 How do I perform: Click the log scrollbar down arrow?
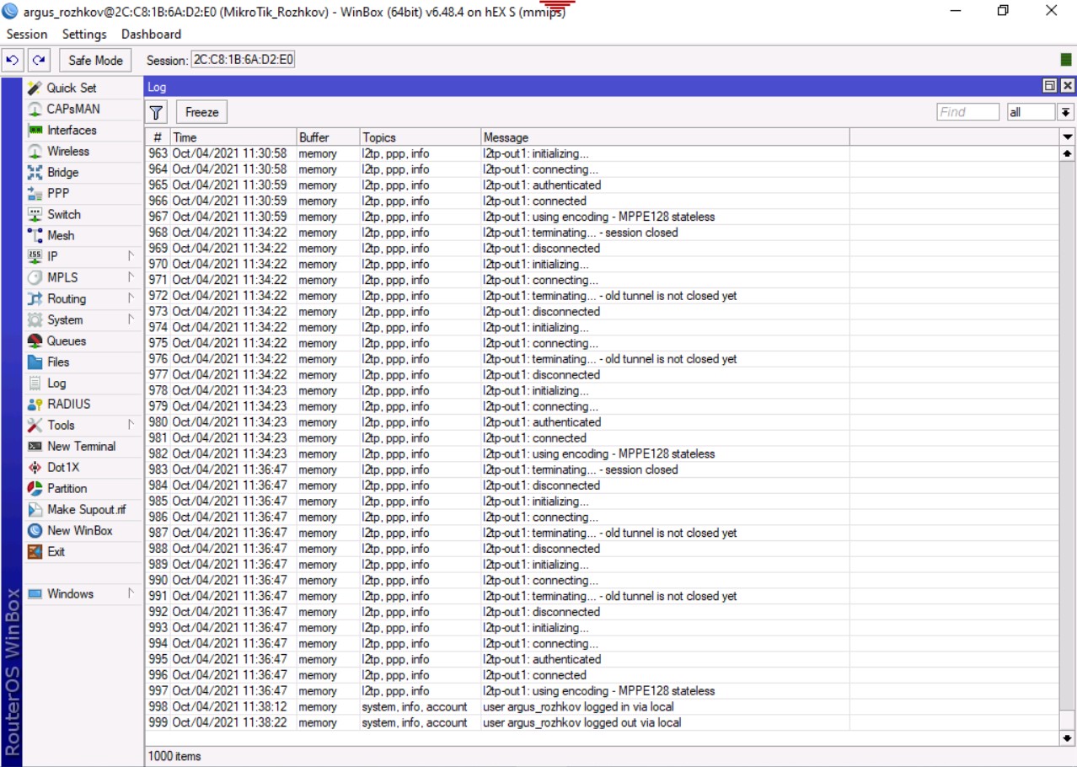tap(1068, 737)
